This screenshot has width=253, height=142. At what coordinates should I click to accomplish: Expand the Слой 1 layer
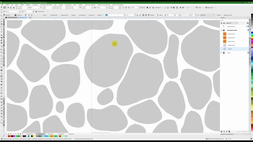point(221,52)
